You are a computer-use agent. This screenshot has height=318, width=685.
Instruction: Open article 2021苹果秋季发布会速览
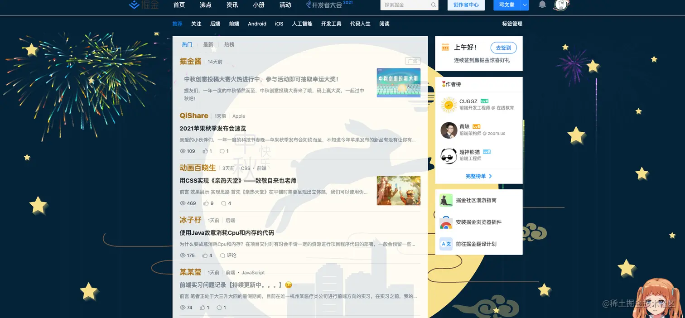(213, 129)
